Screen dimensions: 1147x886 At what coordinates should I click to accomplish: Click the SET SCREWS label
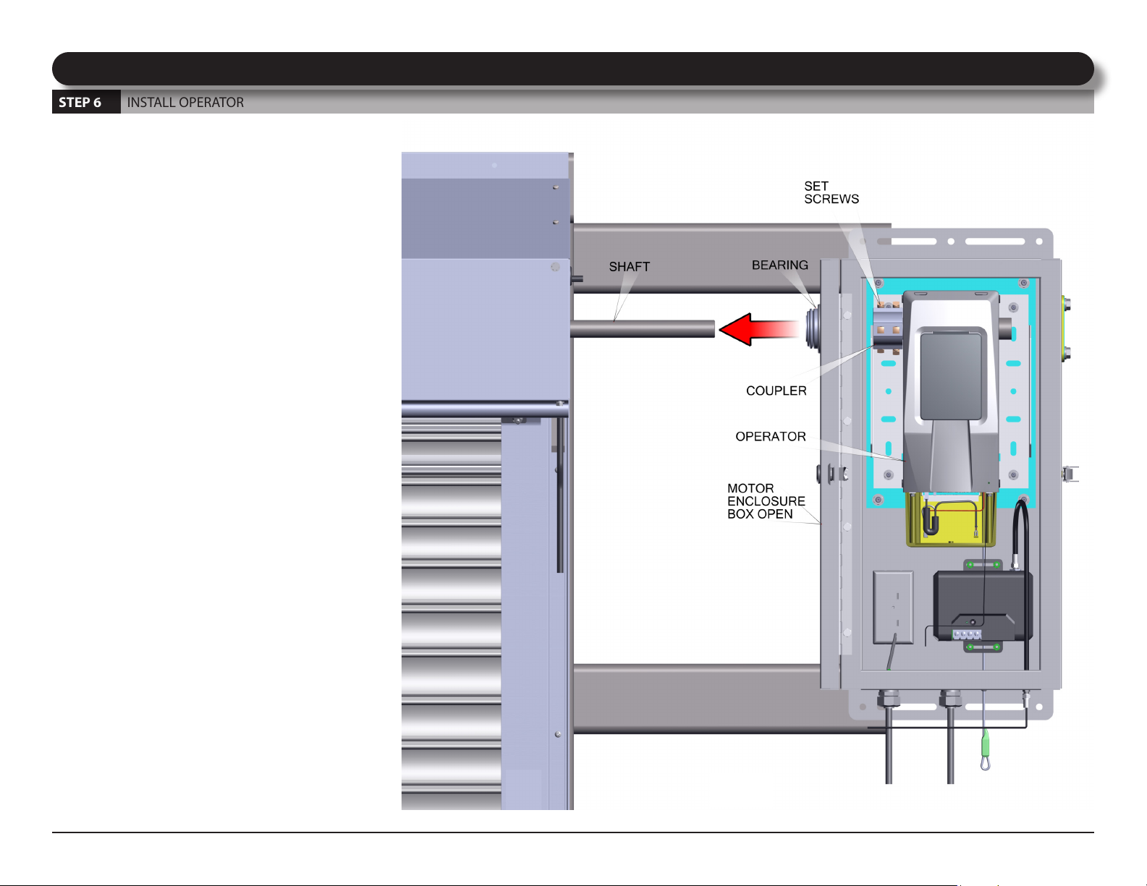coord(831,192)
